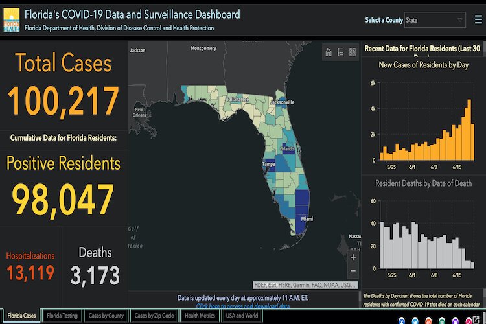Click the Esri map attribution text
486x324 pixels.
click(x=305, y=285)
